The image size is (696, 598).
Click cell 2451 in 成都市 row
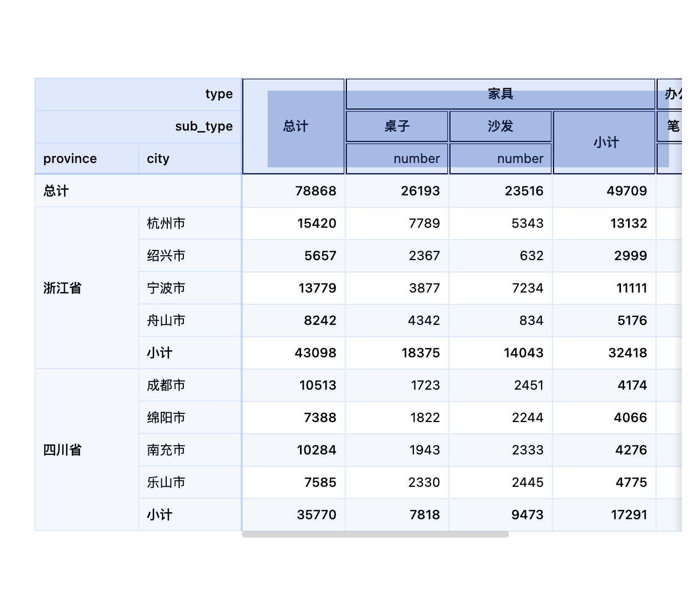pos(501,385)
